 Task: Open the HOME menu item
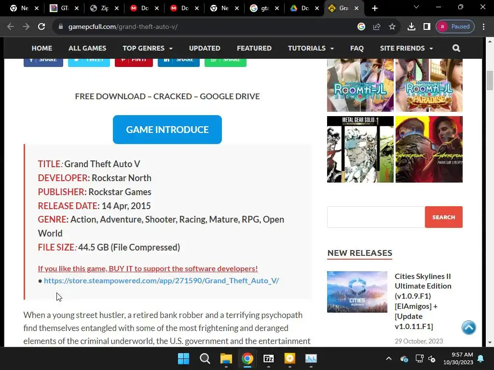(x=42, y=48)
